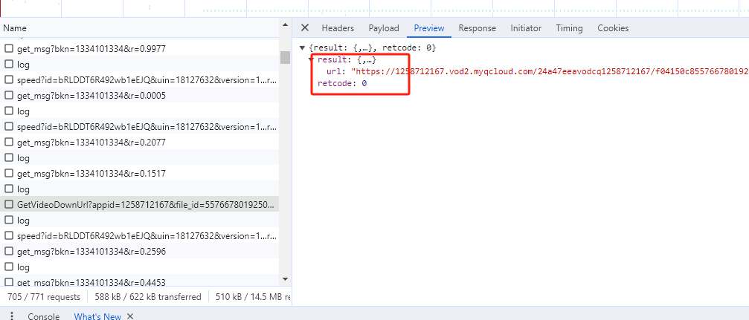Click the 705 / 771 requests status text
The height and width of the screenshot is (320, 749).
click(x=44, y=297)
